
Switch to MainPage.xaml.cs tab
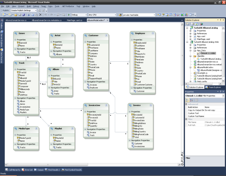[74, 20]
